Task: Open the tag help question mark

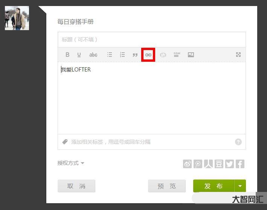Action: click(x=238, y=142)
